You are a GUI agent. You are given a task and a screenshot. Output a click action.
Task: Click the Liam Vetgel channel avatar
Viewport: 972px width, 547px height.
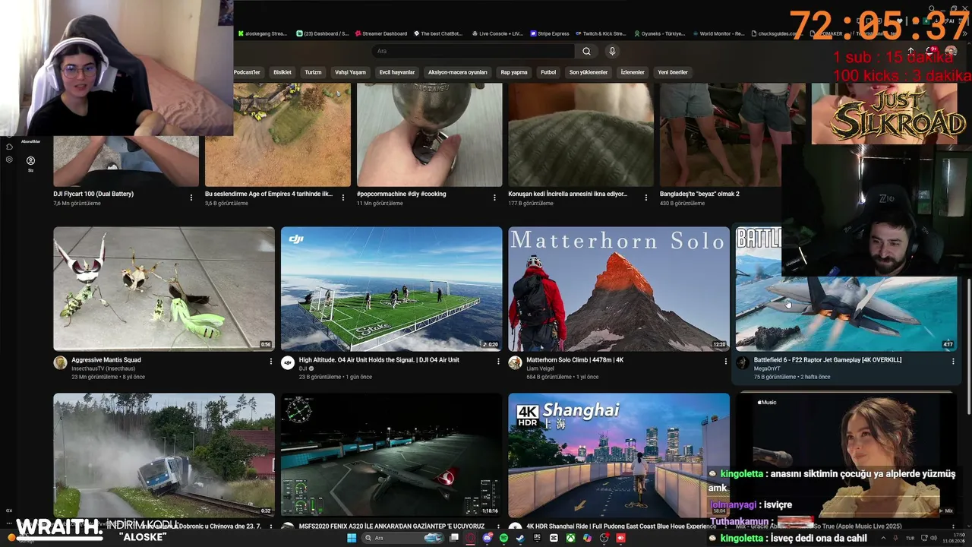[515, 362]
